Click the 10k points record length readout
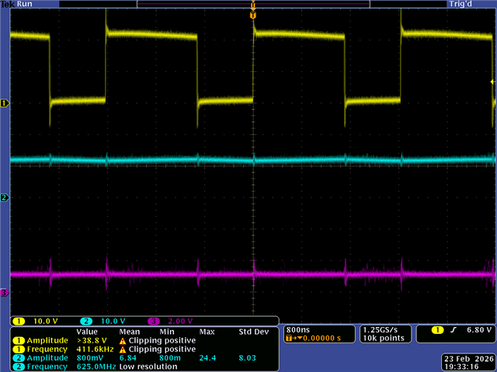This screenshot has height=372, width=497. pos(384,339)
